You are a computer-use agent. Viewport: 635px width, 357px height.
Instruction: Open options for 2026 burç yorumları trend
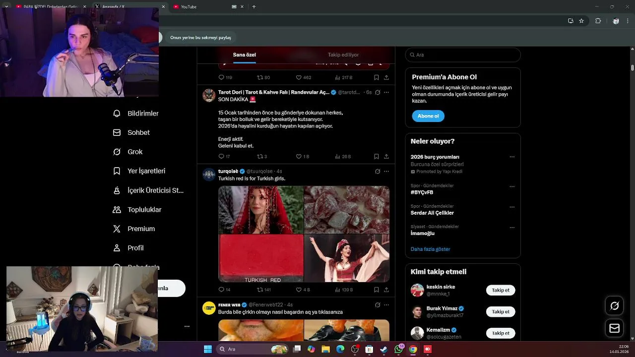click(512, 157)
